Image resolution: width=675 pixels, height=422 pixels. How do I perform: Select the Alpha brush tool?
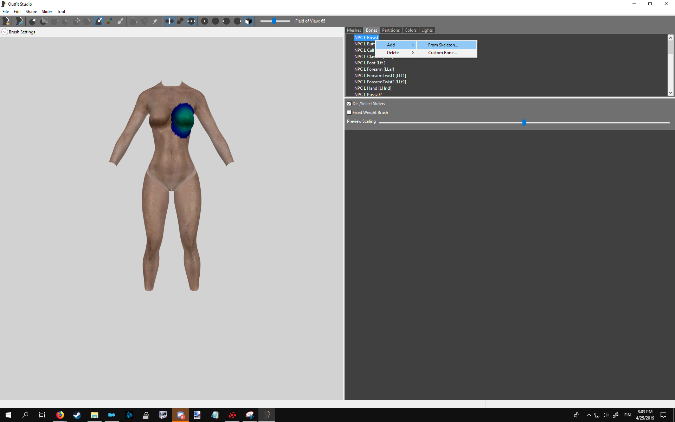[x=121, y=21]
